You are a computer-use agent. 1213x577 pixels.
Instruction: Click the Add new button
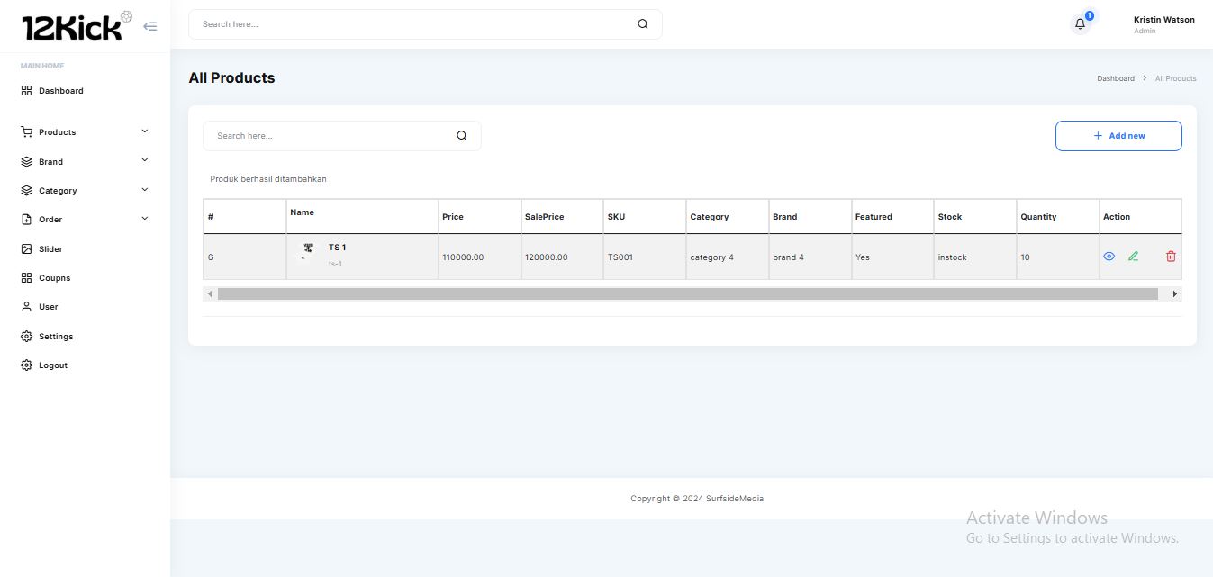tap(1118, 136)
